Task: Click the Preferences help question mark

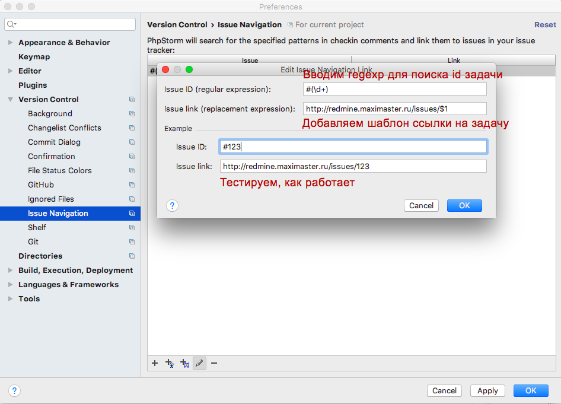Action: pyautogui.click(x=15, y=390)
